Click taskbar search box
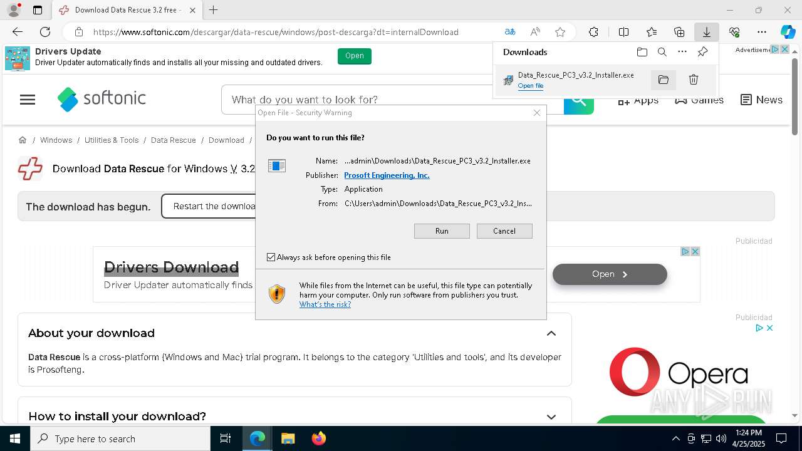802x451 pixels. (120, 438)
